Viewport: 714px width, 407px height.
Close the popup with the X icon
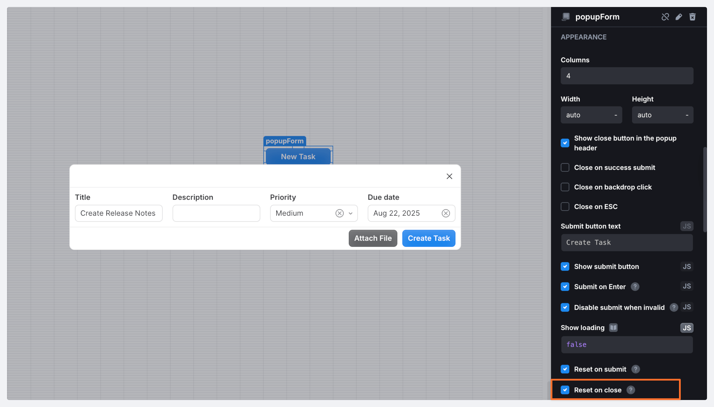point(449,176)
